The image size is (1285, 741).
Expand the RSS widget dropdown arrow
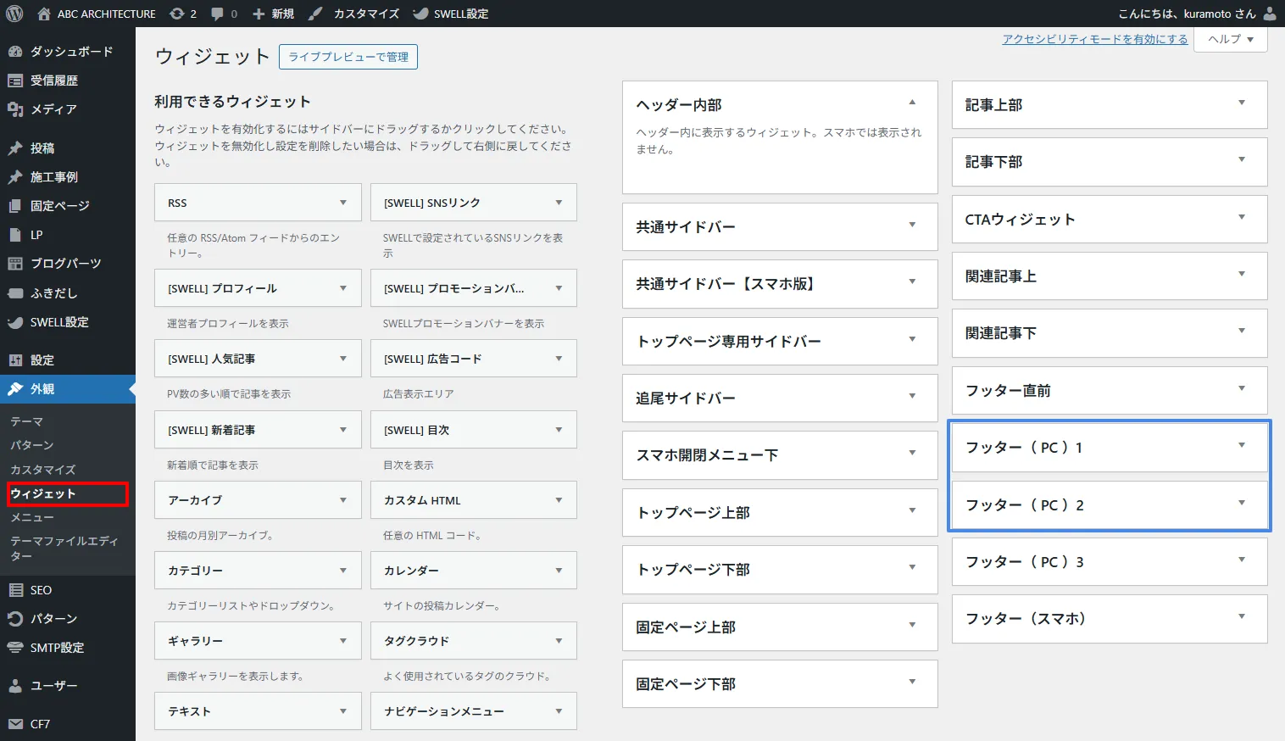[343, 203]
